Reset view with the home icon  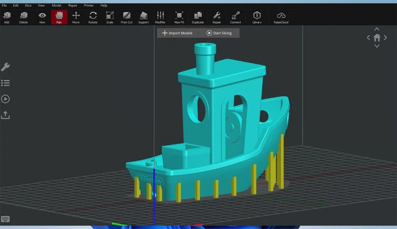tap(377, 38)
